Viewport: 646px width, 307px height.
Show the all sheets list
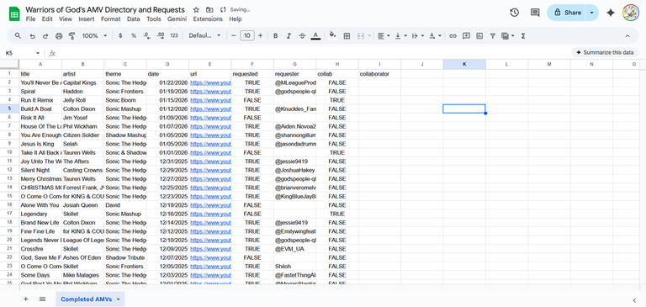click(x=42, y=299)
